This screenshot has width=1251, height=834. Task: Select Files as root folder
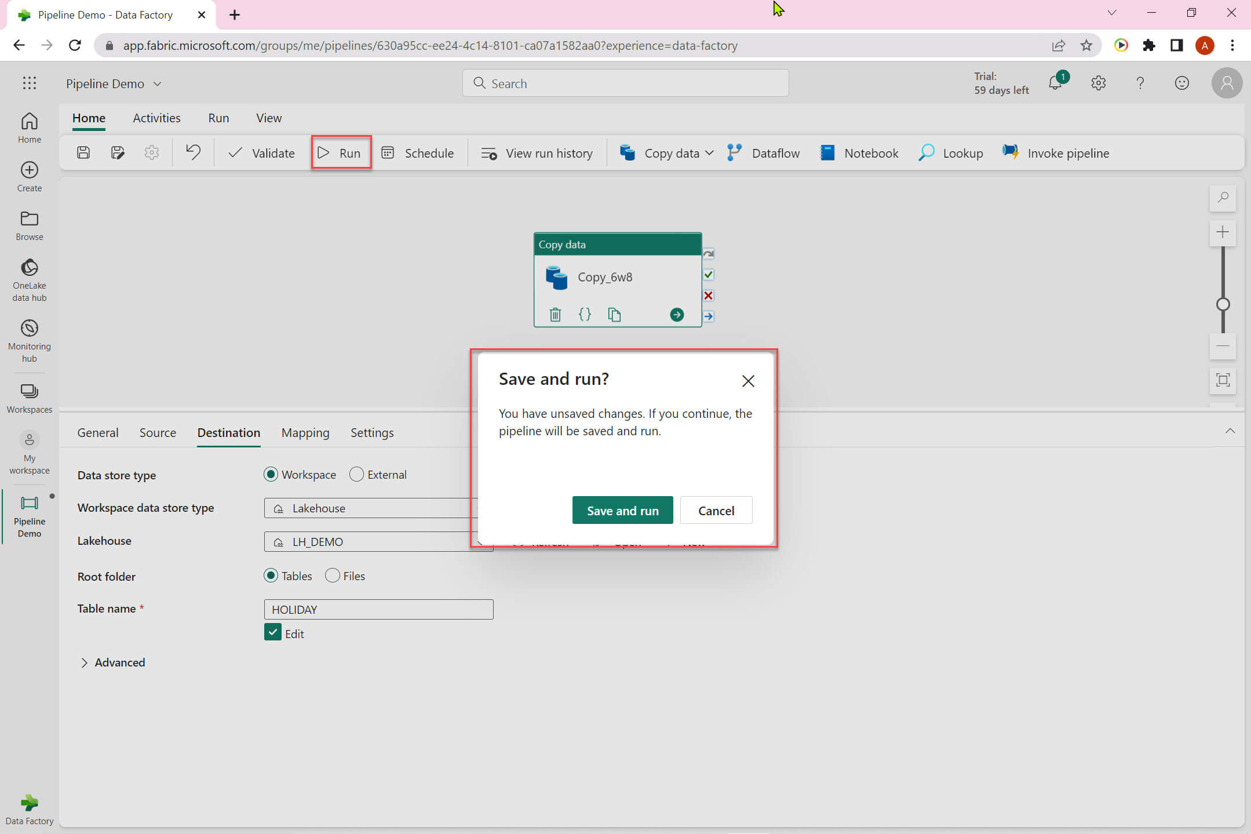[333, 576]
